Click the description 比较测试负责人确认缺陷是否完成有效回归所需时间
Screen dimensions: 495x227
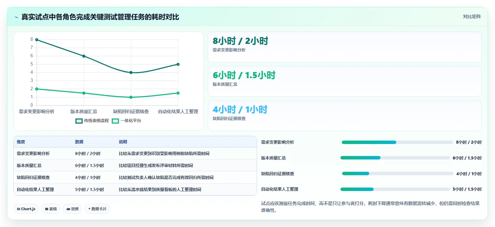[x=166, y=178]
